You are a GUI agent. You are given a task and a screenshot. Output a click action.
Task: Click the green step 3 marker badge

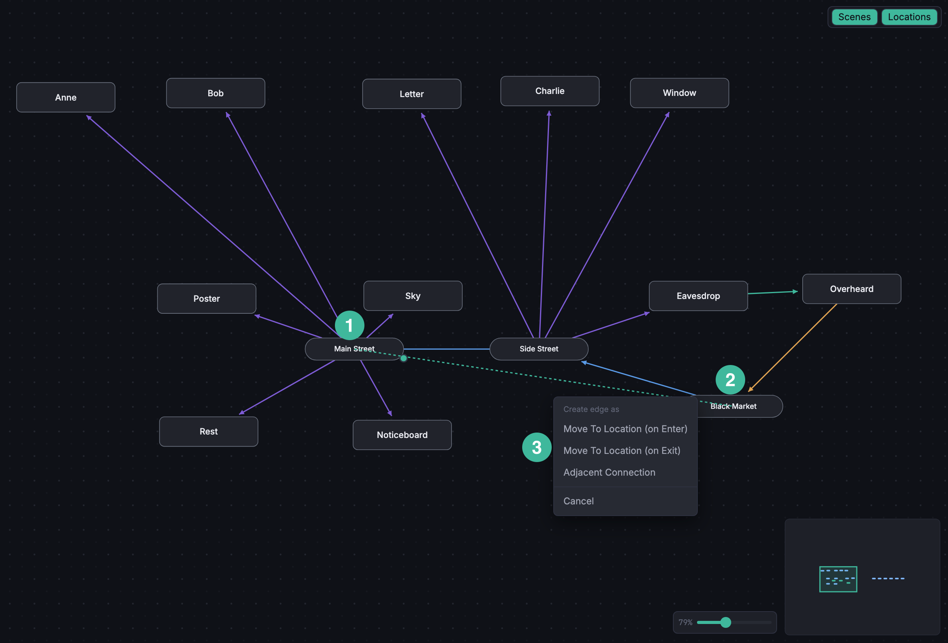coord(537,447)
